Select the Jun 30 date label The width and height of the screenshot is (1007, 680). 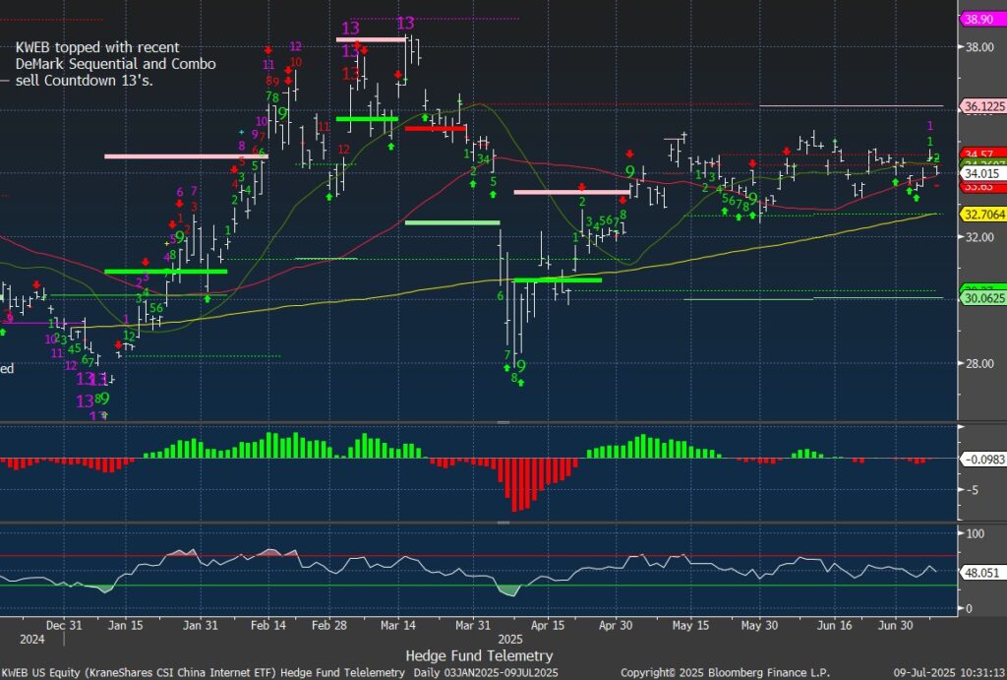click(895, 625)
